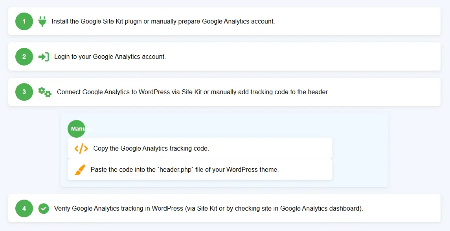The height and width of the screenshot is (231, 450).
Task: Click the orange code brackets icon
Action: [81, 149]
